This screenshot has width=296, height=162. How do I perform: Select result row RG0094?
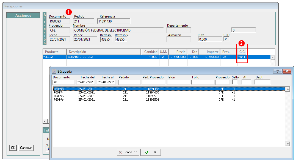pyautogui.click(x=169, y=92)
